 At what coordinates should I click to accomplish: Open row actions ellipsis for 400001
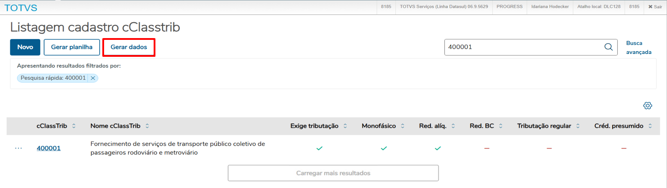click(18, 148)
